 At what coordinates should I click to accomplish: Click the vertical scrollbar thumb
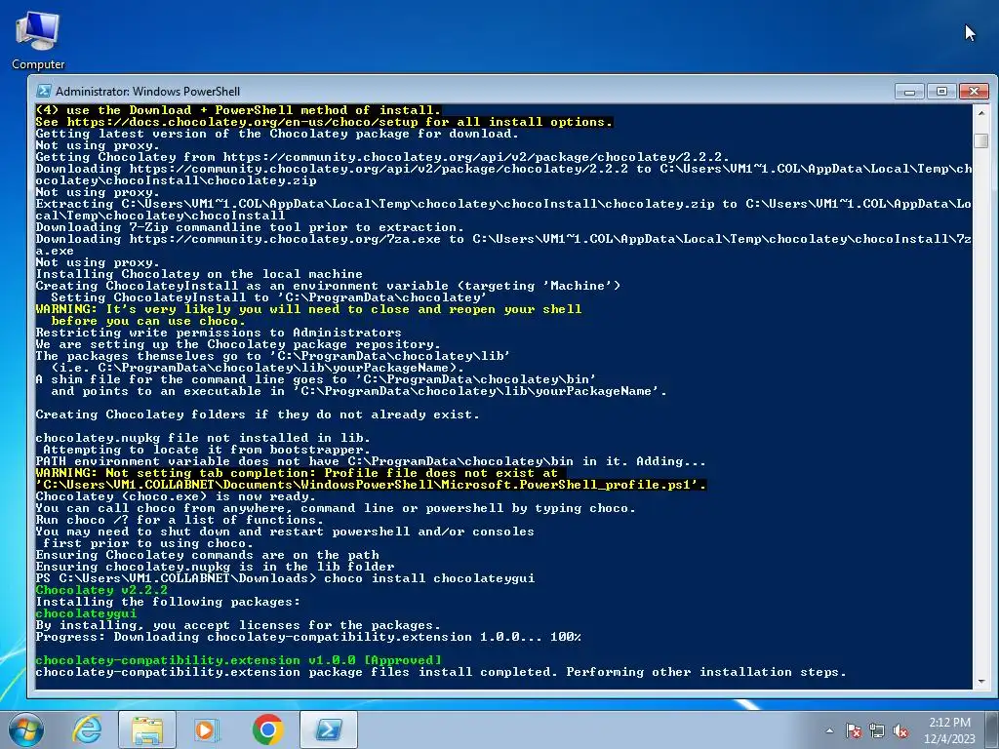click(981, 140)
